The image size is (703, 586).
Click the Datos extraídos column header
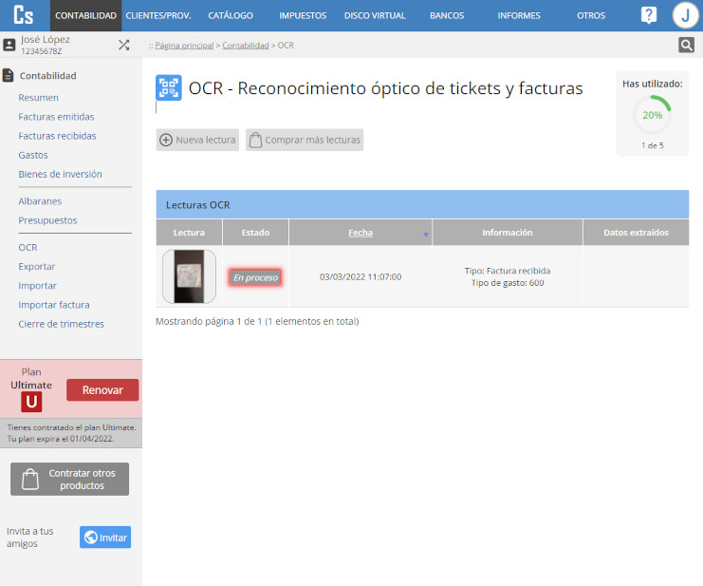click(x=636, y=233)
